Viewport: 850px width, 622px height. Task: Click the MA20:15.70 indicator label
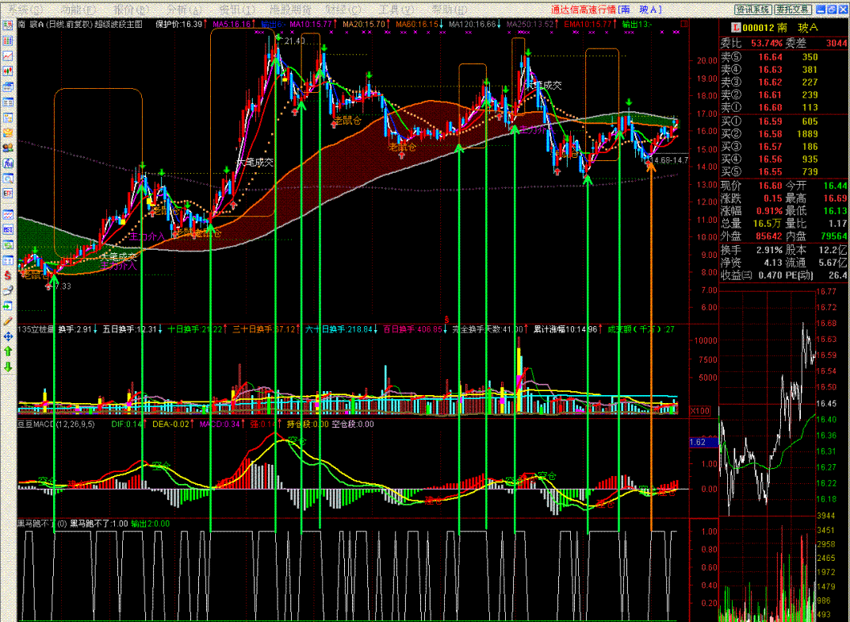(x=364, y=25)
